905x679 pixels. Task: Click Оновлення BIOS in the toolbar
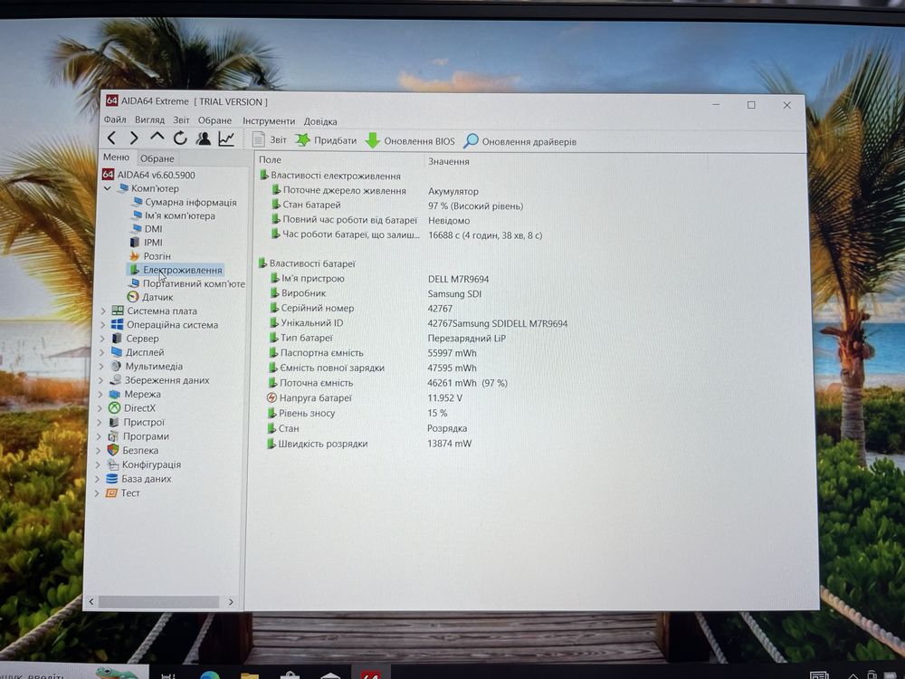point(410,141)
